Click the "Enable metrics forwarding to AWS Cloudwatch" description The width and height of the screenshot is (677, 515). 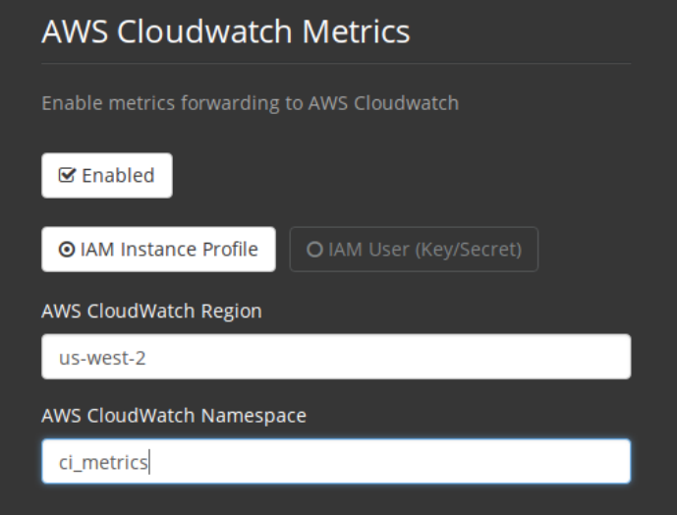point(250,102)
